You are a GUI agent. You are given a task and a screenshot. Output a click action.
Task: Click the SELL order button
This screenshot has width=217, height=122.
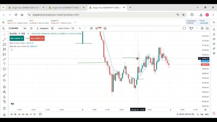click(x=37, y=38)
